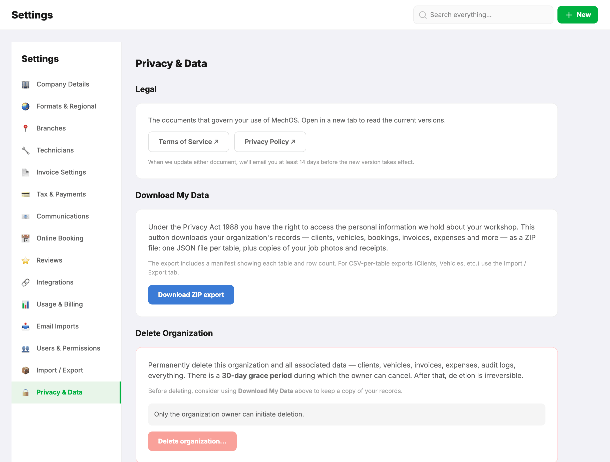Screen dimensions: 610x462
Task: Switch to Invoice Settings
Action: (x=66, y=172)
